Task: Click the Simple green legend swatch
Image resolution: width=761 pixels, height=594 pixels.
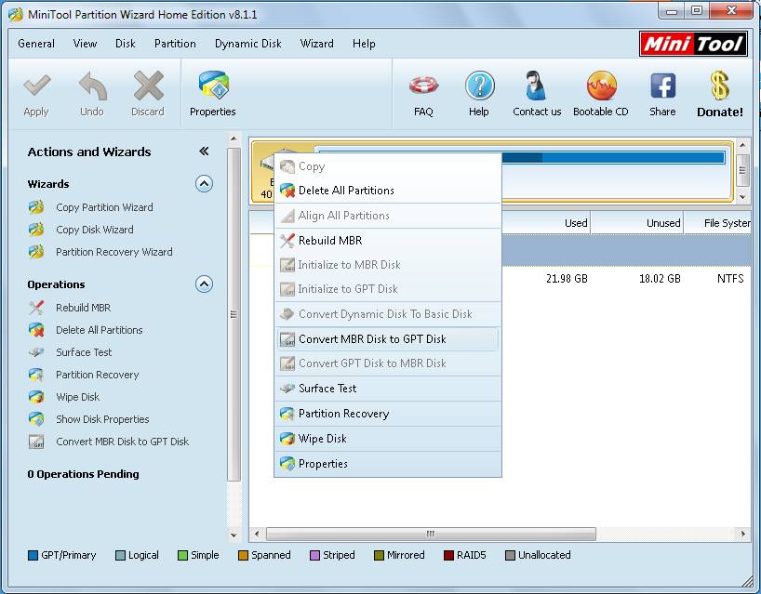Action: 182,555
